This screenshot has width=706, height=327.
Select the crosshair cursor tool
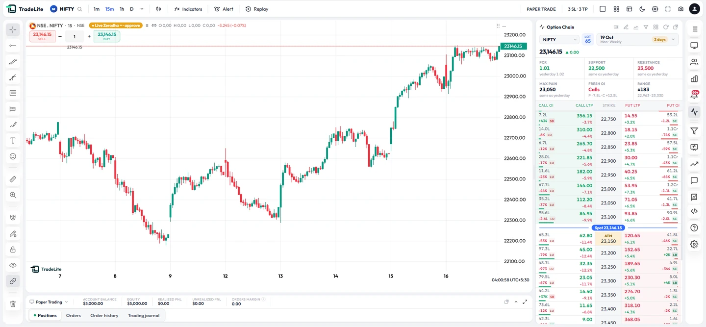13,30
